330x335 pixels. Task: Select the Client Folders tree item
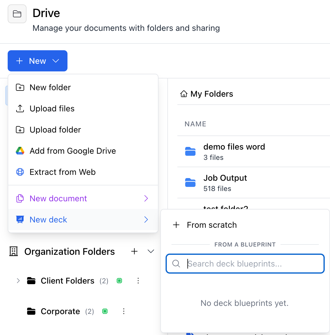(67, 281)
